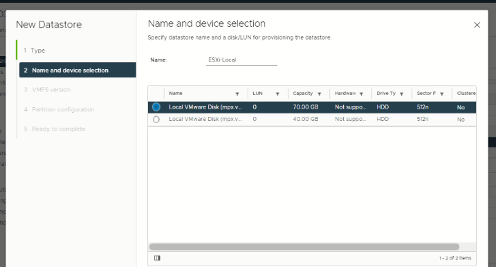
Task: Sort by the Clustered column header
Action: point(466,93)
